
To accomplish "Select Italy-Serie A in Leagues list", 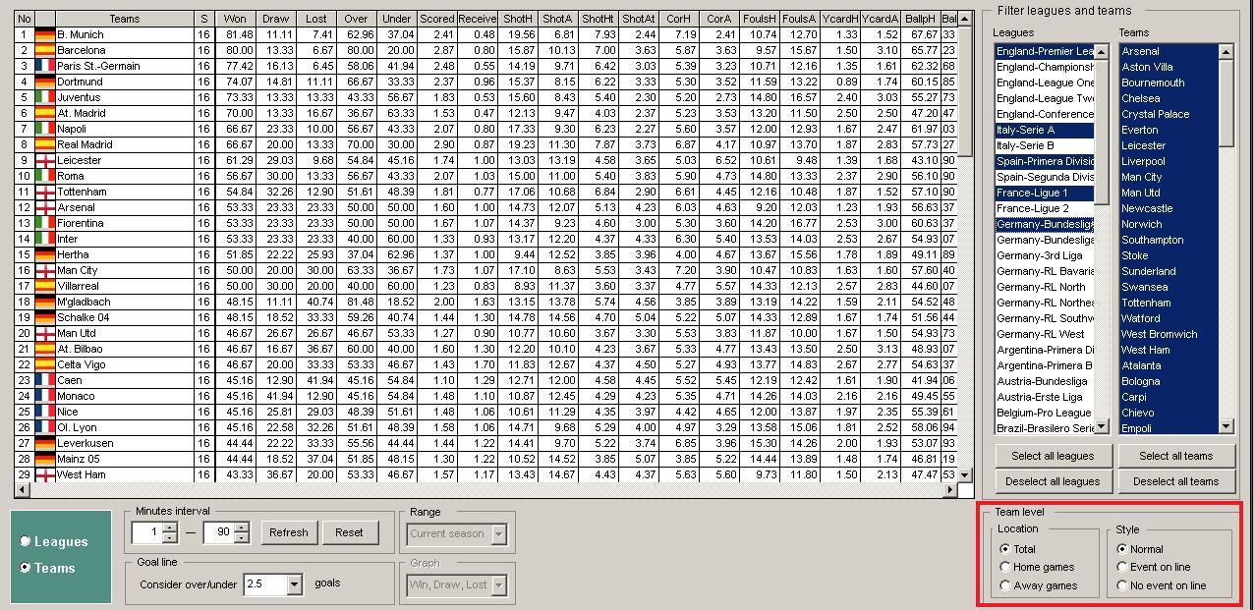I will 1045,130.
